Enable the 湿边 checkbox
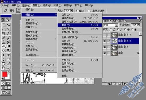 (x=77, y=11)
